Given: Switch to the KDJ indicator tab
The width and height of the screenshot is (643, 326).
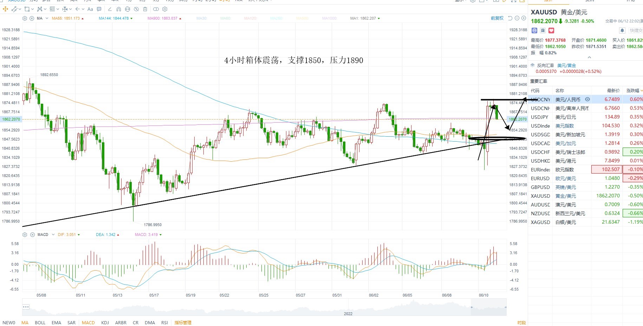Looking at the screenshot, I should click(x=105, y=322).
